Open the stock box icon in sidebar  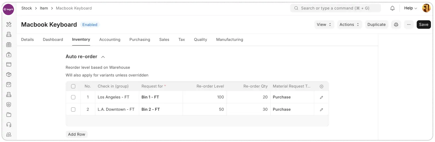click(x=9, y=75)
